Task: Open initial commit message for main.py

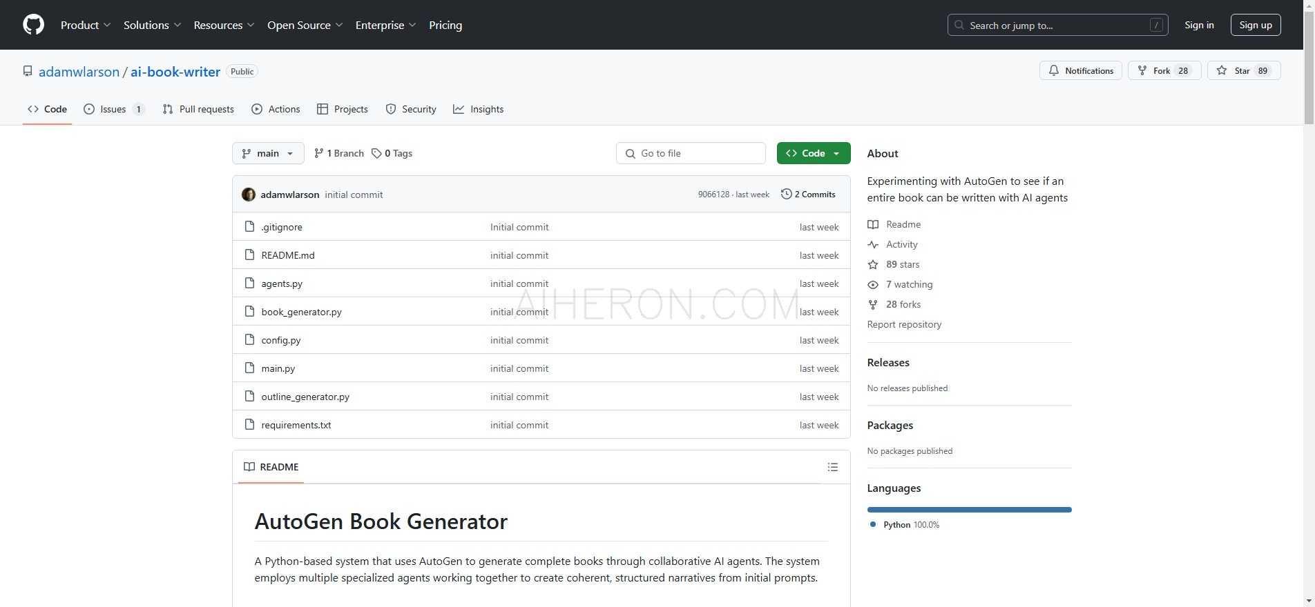Action: [519, 368]
